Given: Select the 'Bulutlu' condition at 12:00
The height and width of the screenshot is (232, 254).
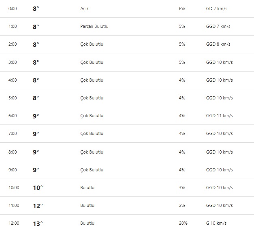Looking at the screenshot, I should click(88, 224).
